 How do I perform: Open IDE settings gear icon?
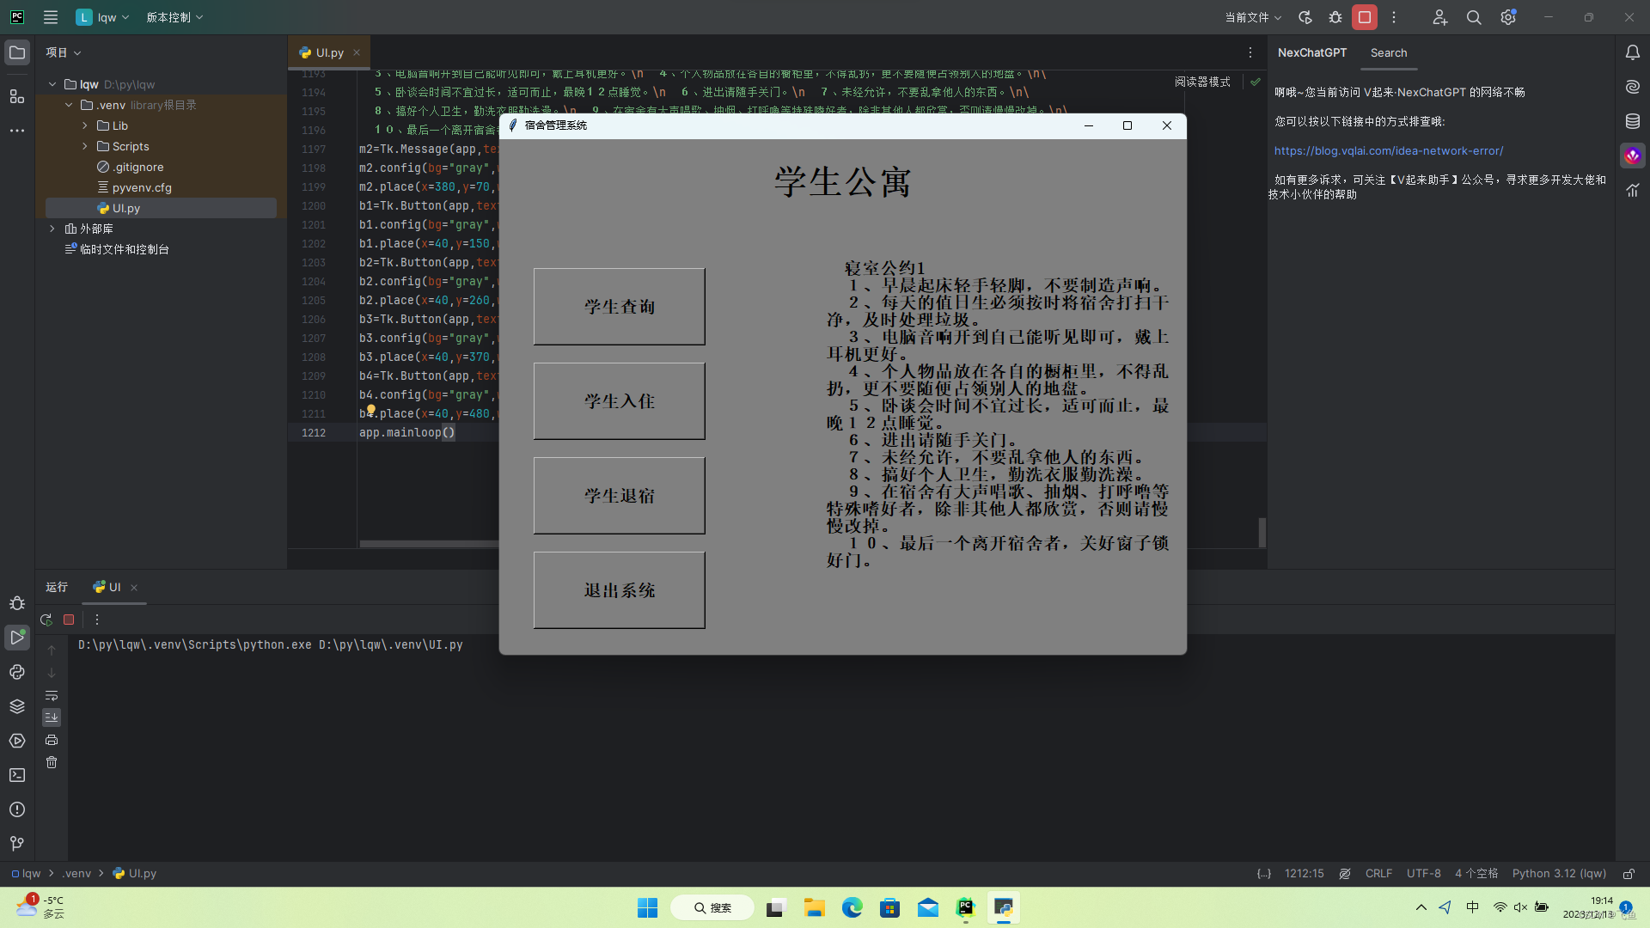coord(1508,17)
